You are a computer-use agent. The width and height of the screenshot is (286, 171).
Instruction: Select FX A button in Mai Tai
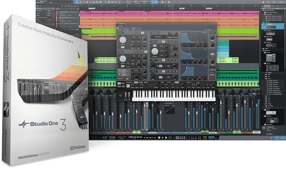tap(119, 83)
